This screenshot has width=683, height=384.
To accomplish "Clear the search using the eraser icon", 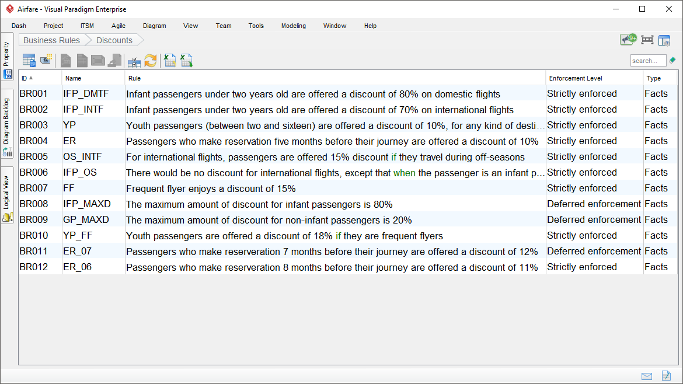I will click(672, 60).
